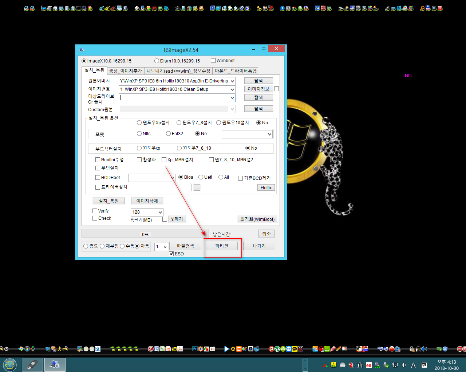Click the red 'en' language tray icon
Viewport: 466px width, 372px height.
(369, 365)
